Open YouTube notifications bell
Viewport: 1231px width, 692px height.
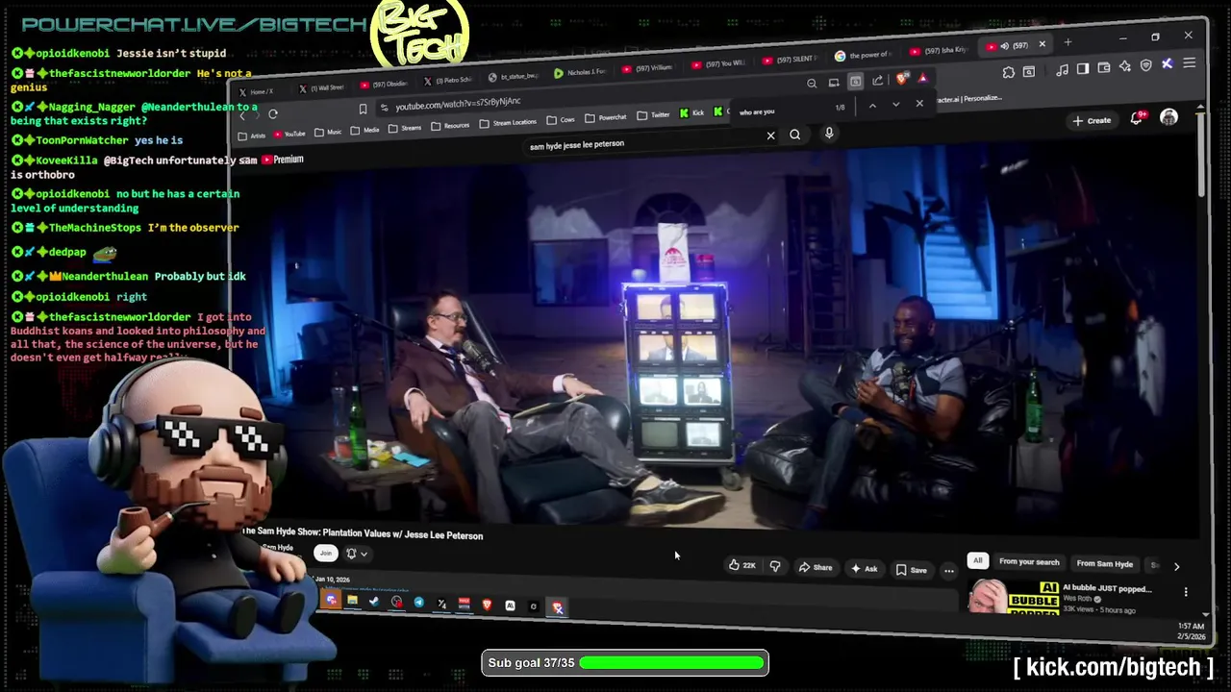coord(1139,118)
